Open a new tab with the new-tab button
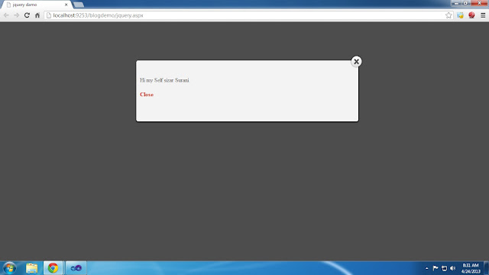Screen dimensions: 489x275 point(79,5)
